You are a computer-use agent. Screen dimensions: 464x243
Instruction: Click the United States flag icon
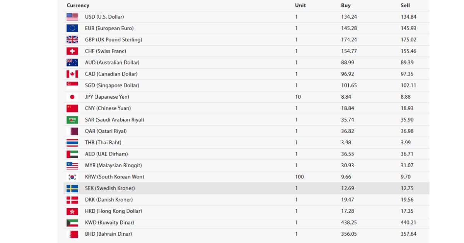72,17
